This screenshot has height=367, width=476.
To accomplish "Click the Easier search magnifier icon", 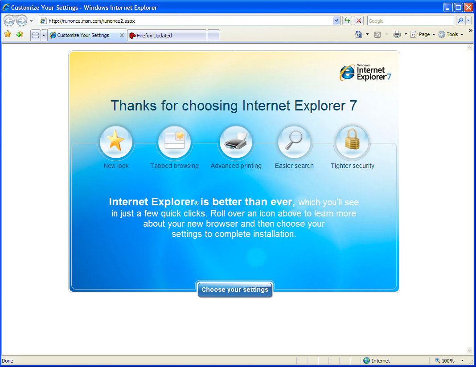I will [x=294, y=142].
